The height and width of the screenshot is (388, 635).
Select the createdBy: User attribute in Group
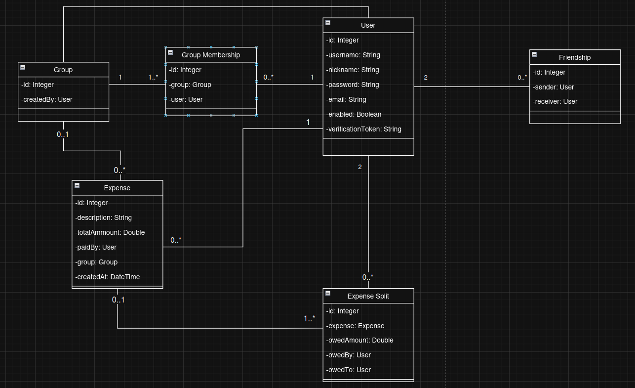pyautogui.click(x=47, y=99)
